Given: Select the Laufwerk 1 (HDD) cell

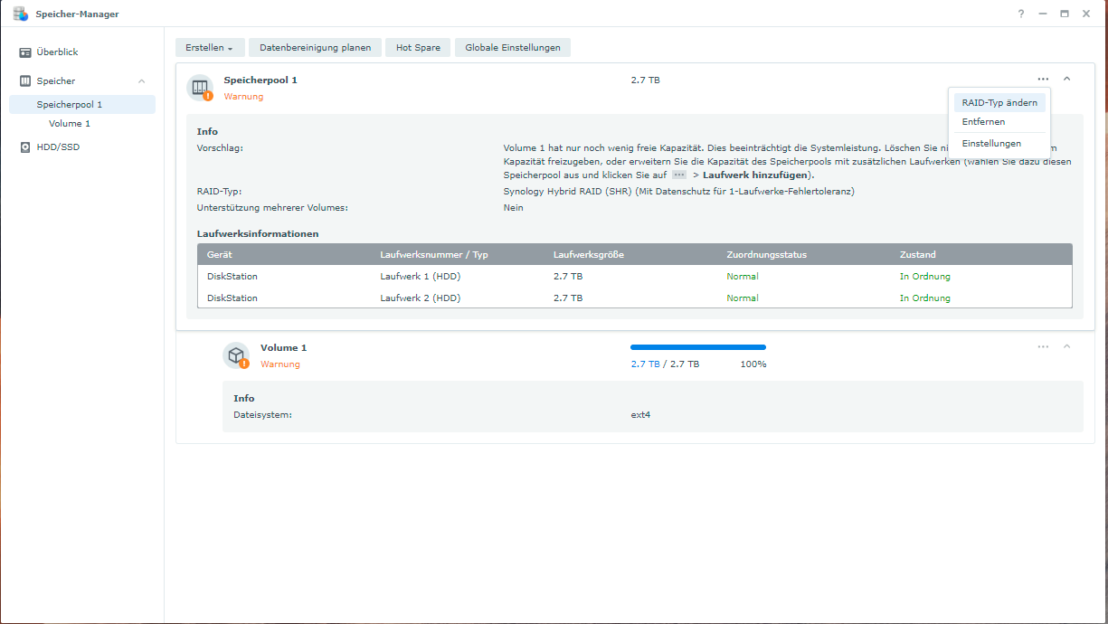Looking at the screenshot, I should click(x=421, y=277).
